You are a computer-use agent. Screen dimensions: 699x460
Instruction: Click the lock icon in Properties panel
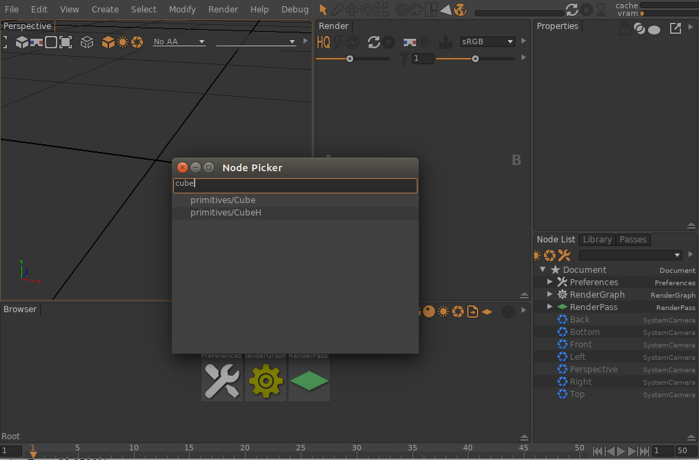point(624,29)
